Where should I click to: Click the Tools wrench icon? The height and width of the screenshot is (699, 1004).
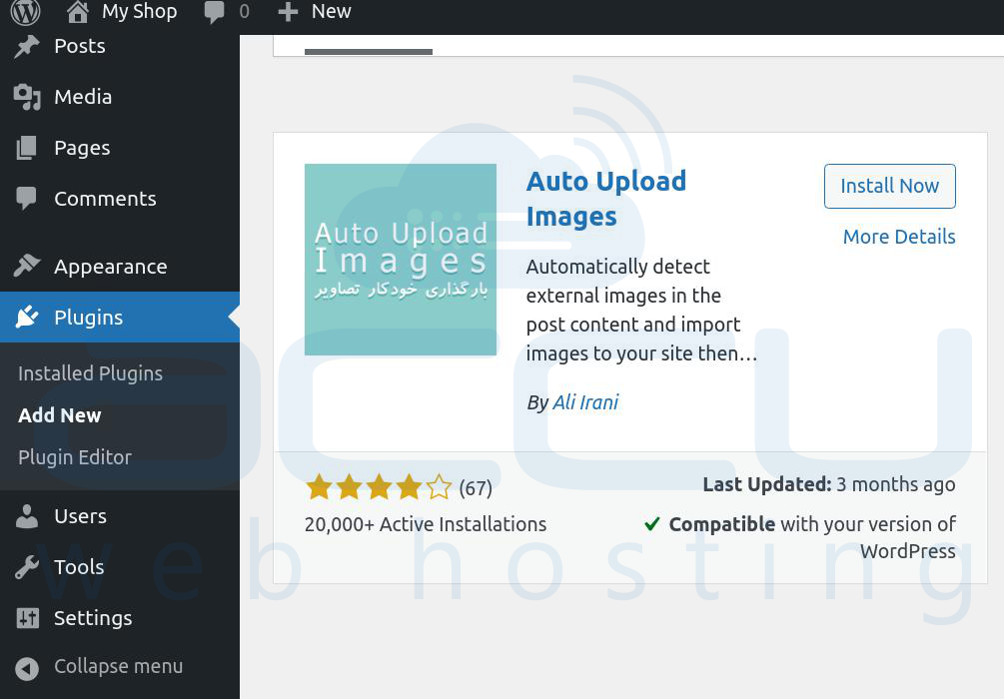[x=27, y=567]
